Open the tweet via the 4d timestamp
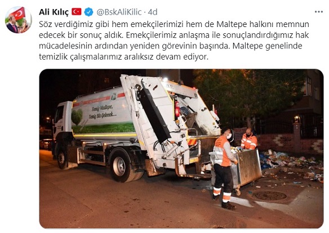329x233 pixels. point(153,12)
